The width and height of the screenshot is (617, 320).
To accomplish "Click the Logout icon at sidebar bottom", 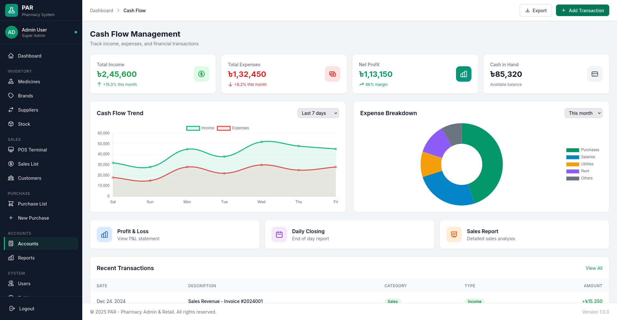I will (x=12, y=308).
